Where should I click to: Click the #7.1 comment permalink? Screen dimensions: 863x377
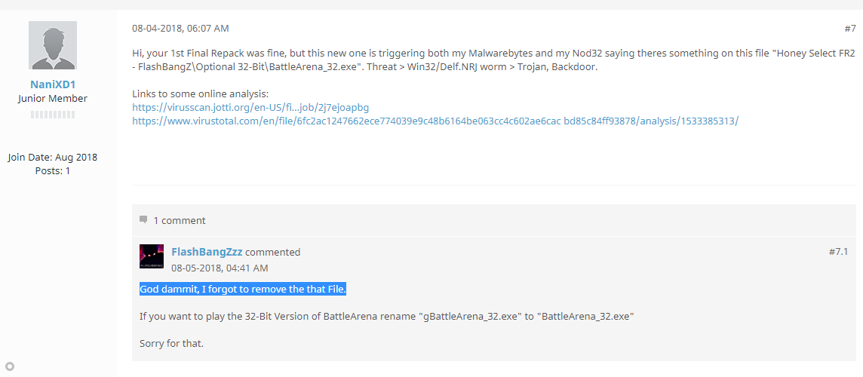tap(838, 252)
